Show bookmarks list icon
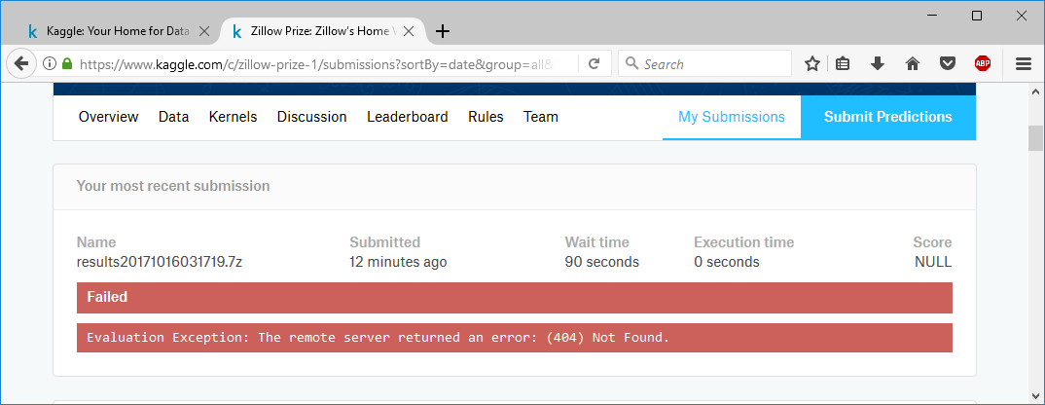Screen dimensions: 1045x405 [x=843, y=64]
